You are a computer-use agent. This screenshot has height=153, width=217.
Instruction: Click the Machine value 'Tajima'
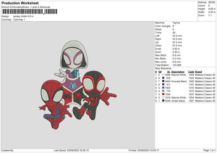click(x=176, y=23)
